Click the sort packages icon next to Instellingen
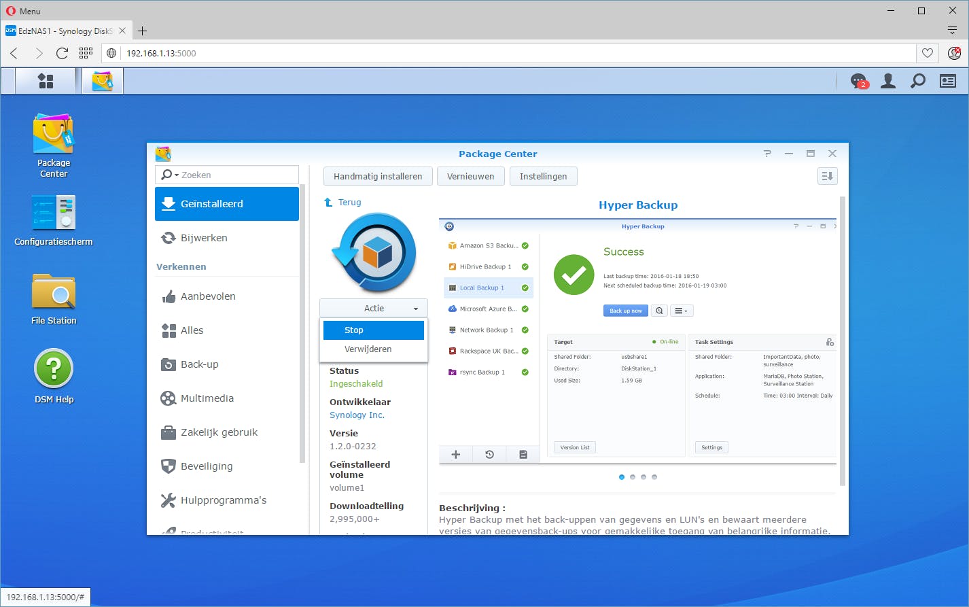The height and width of the screenshot is (607, 969). point(827,176)
